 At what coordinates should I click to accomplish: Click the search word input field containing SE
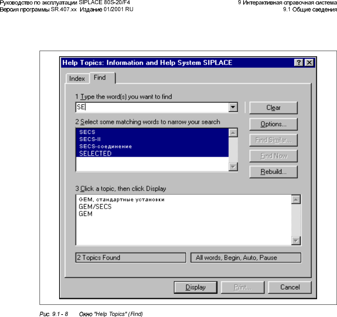pos(152,107)
